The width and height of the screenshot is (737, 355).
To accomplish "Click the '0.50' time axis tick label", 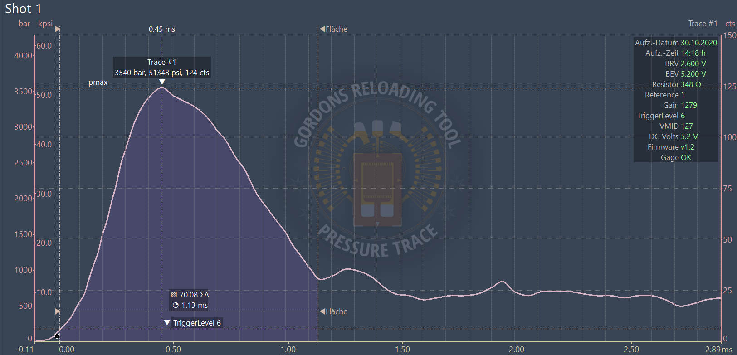I will pos(173,349).
